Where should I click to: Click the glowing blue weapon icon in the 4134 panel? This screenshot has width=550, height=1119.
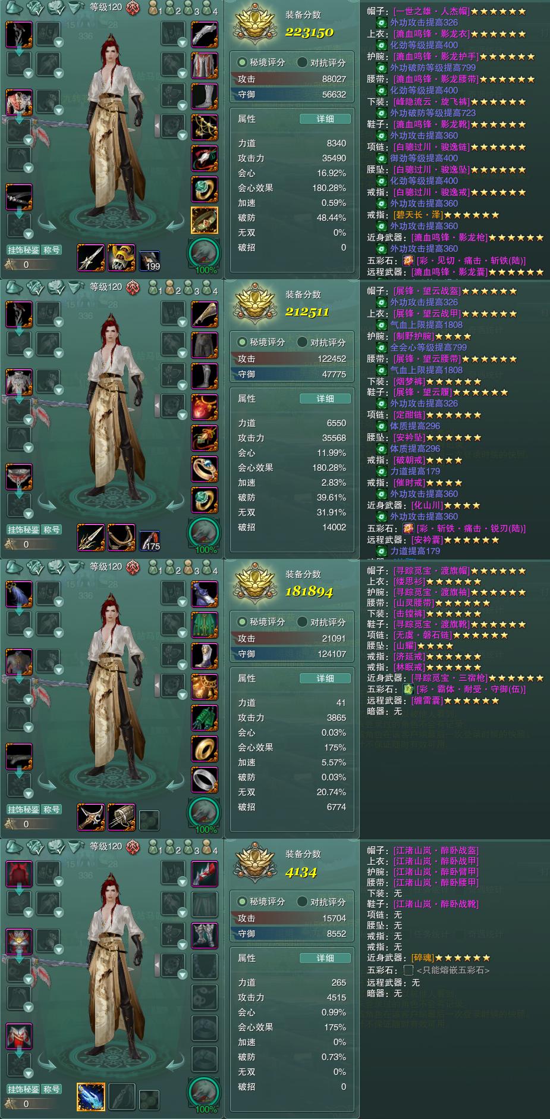pyautogui.click(x=91, y=1097)
